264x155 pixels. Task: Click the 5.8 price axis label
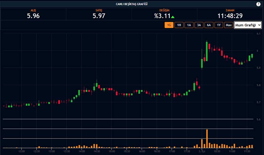click(x=258, y=85)
